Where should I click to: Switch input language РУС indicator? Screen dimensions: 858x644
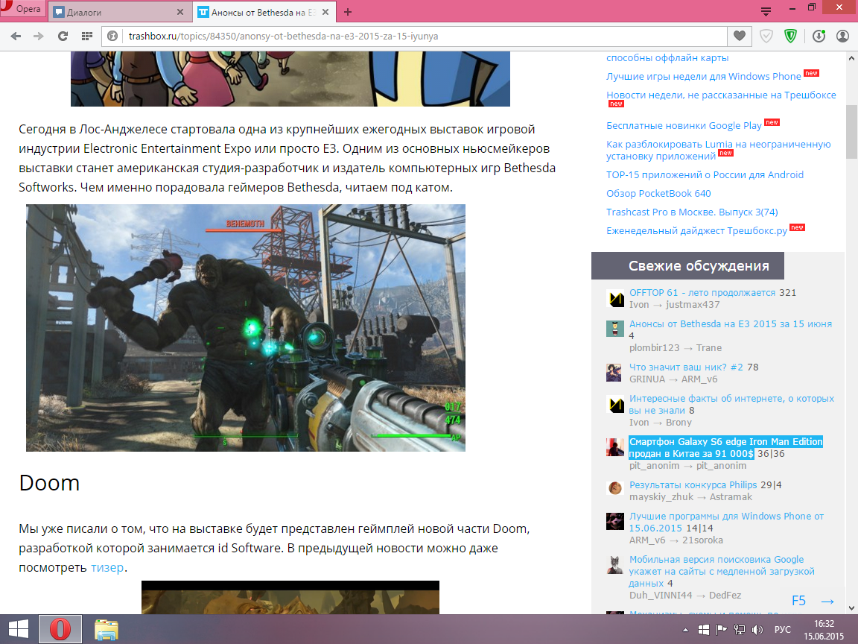point(783,630)
